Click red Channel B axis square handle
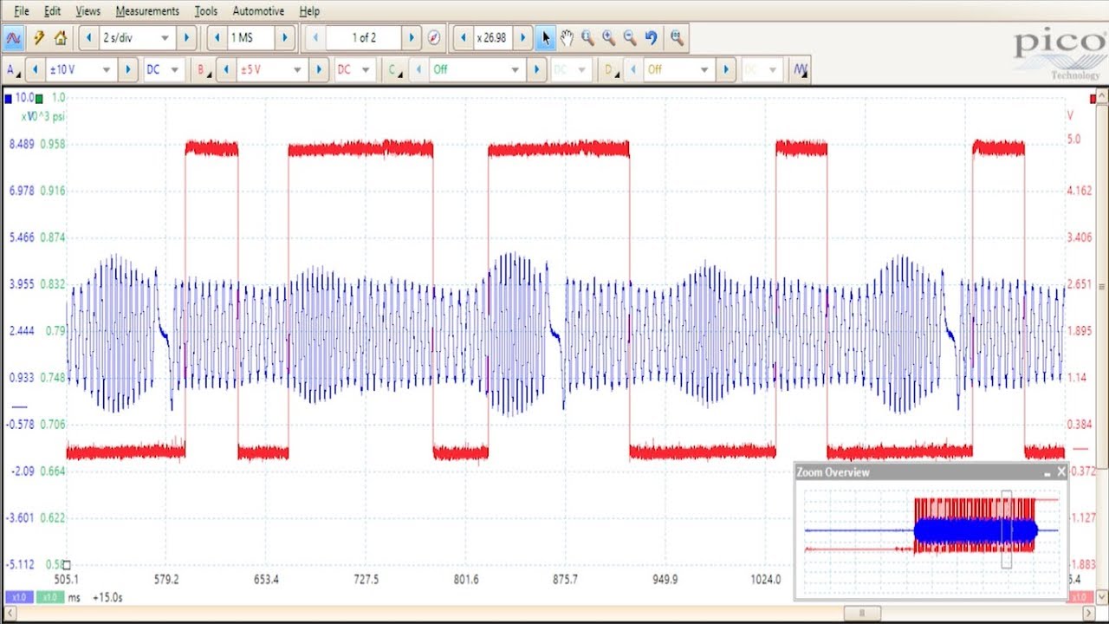This screenshot has width=1109, height=624. pyautogui.click(x=1093, y=98)
